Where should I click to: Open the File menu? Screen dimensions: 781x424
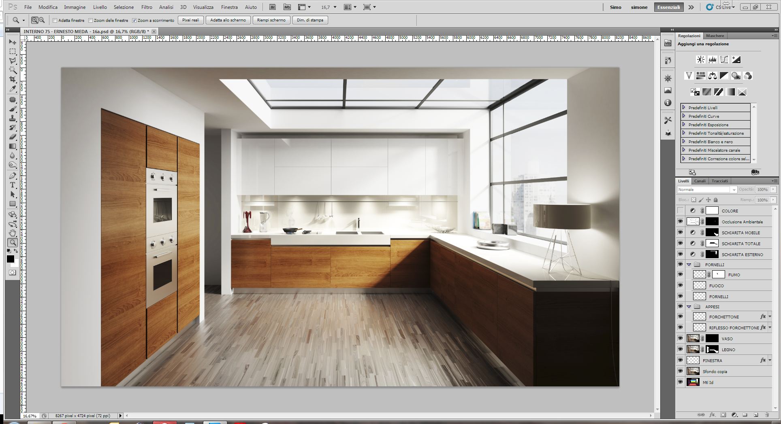point(28,7)
